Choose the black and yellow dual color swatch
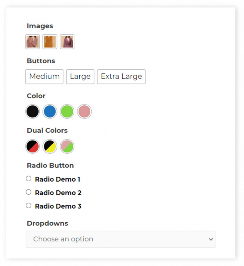The height and width of the screenshot is (266, 244). point(50,147)
